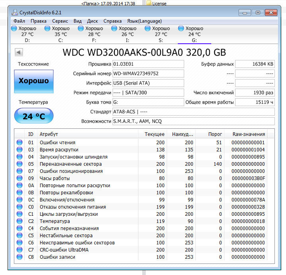
Task: Click status orb for События переназначения row
Action: tap(19, 228)
